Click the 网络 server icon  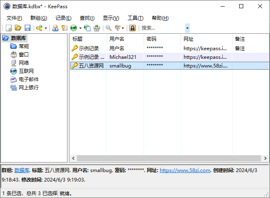pyautogui.click(x=14, y=63)
